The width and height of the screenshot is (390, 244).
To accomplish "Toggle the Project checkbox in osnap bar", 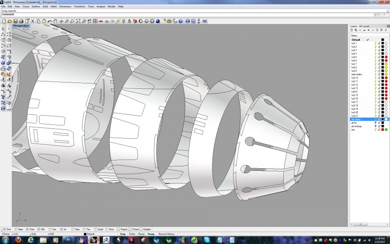I will (118, 229).
